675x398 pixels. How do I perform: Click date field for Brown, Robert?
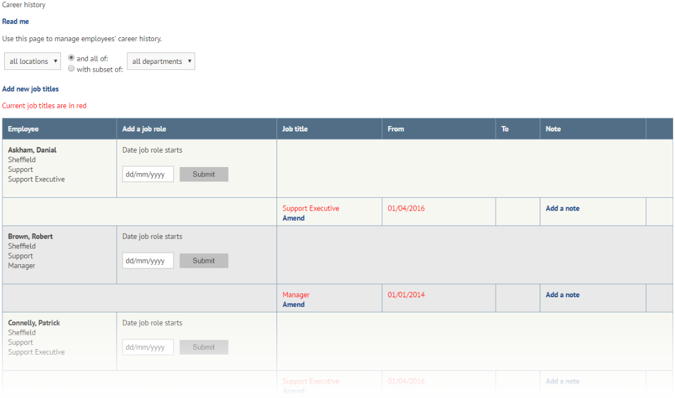tap(147, 261)
